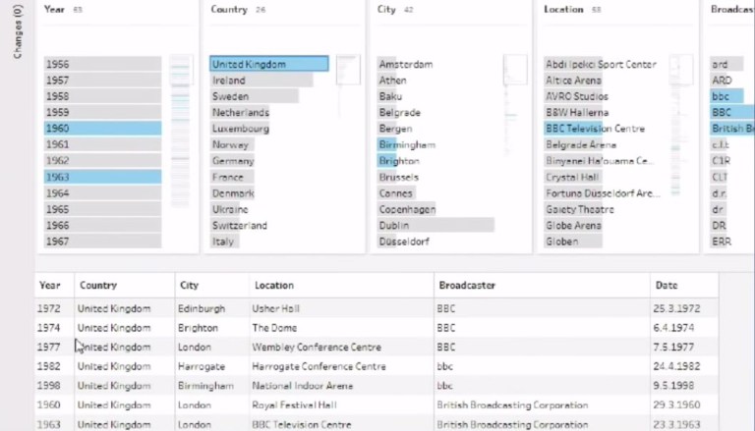Select year 1959 in the Year card
This screenshot has height=431, width=755.
102,112
